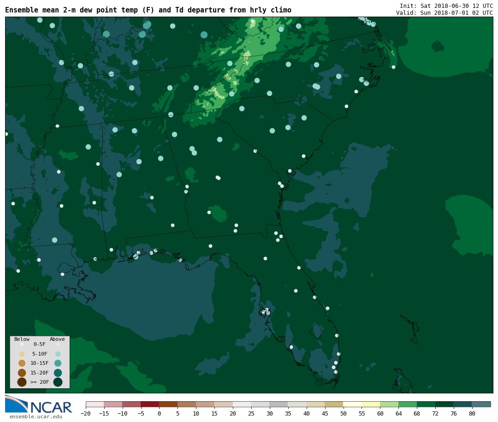Click the green swatch between 64 and 68
Screen dimensions: 498x422
click(408, 404)
